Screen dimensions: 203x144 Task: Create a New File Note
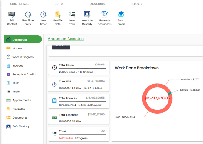[x=58, y=15]
